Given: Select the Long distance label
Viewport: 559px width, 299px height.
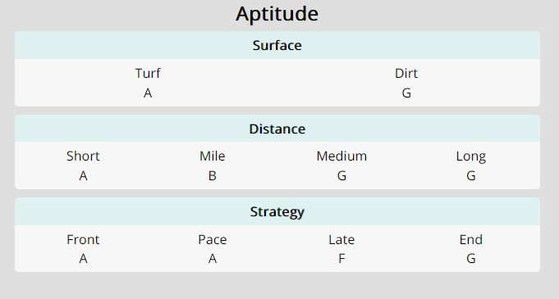Looking at the screenshot, I should [470, 157].
